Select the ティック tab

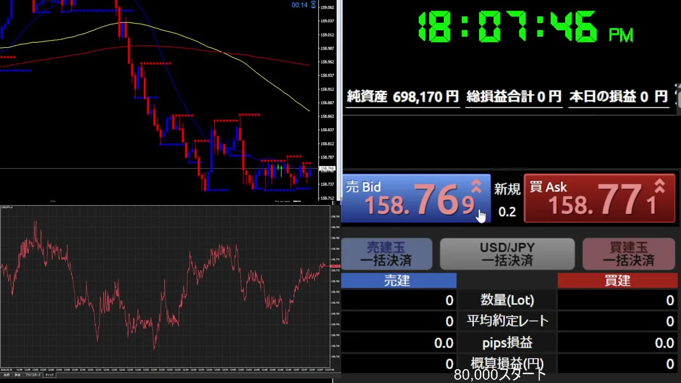tap(49, 375)
